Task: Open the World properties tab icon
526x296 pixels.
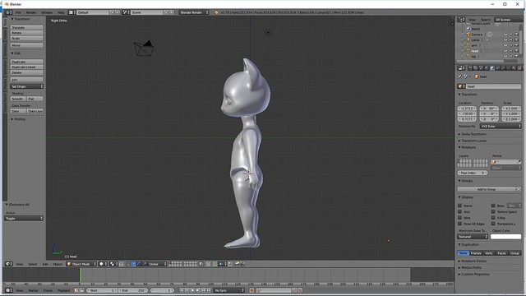Action: (x=487, y=68)
